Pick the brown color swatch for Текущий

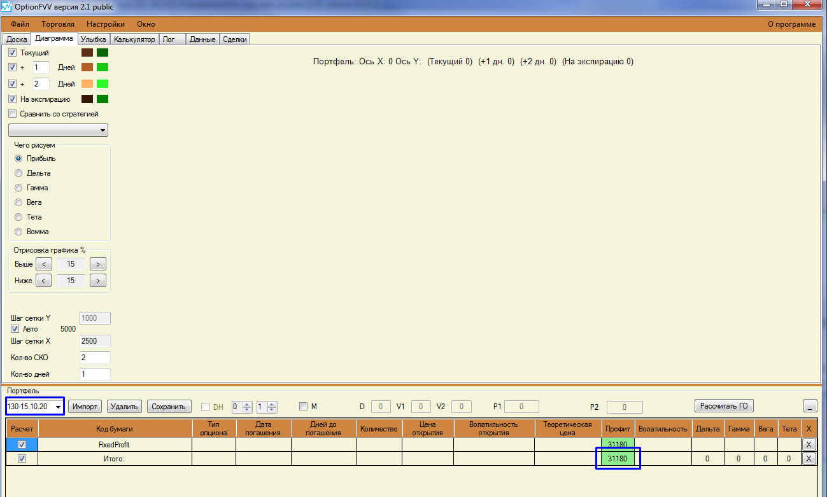point(87,53)
